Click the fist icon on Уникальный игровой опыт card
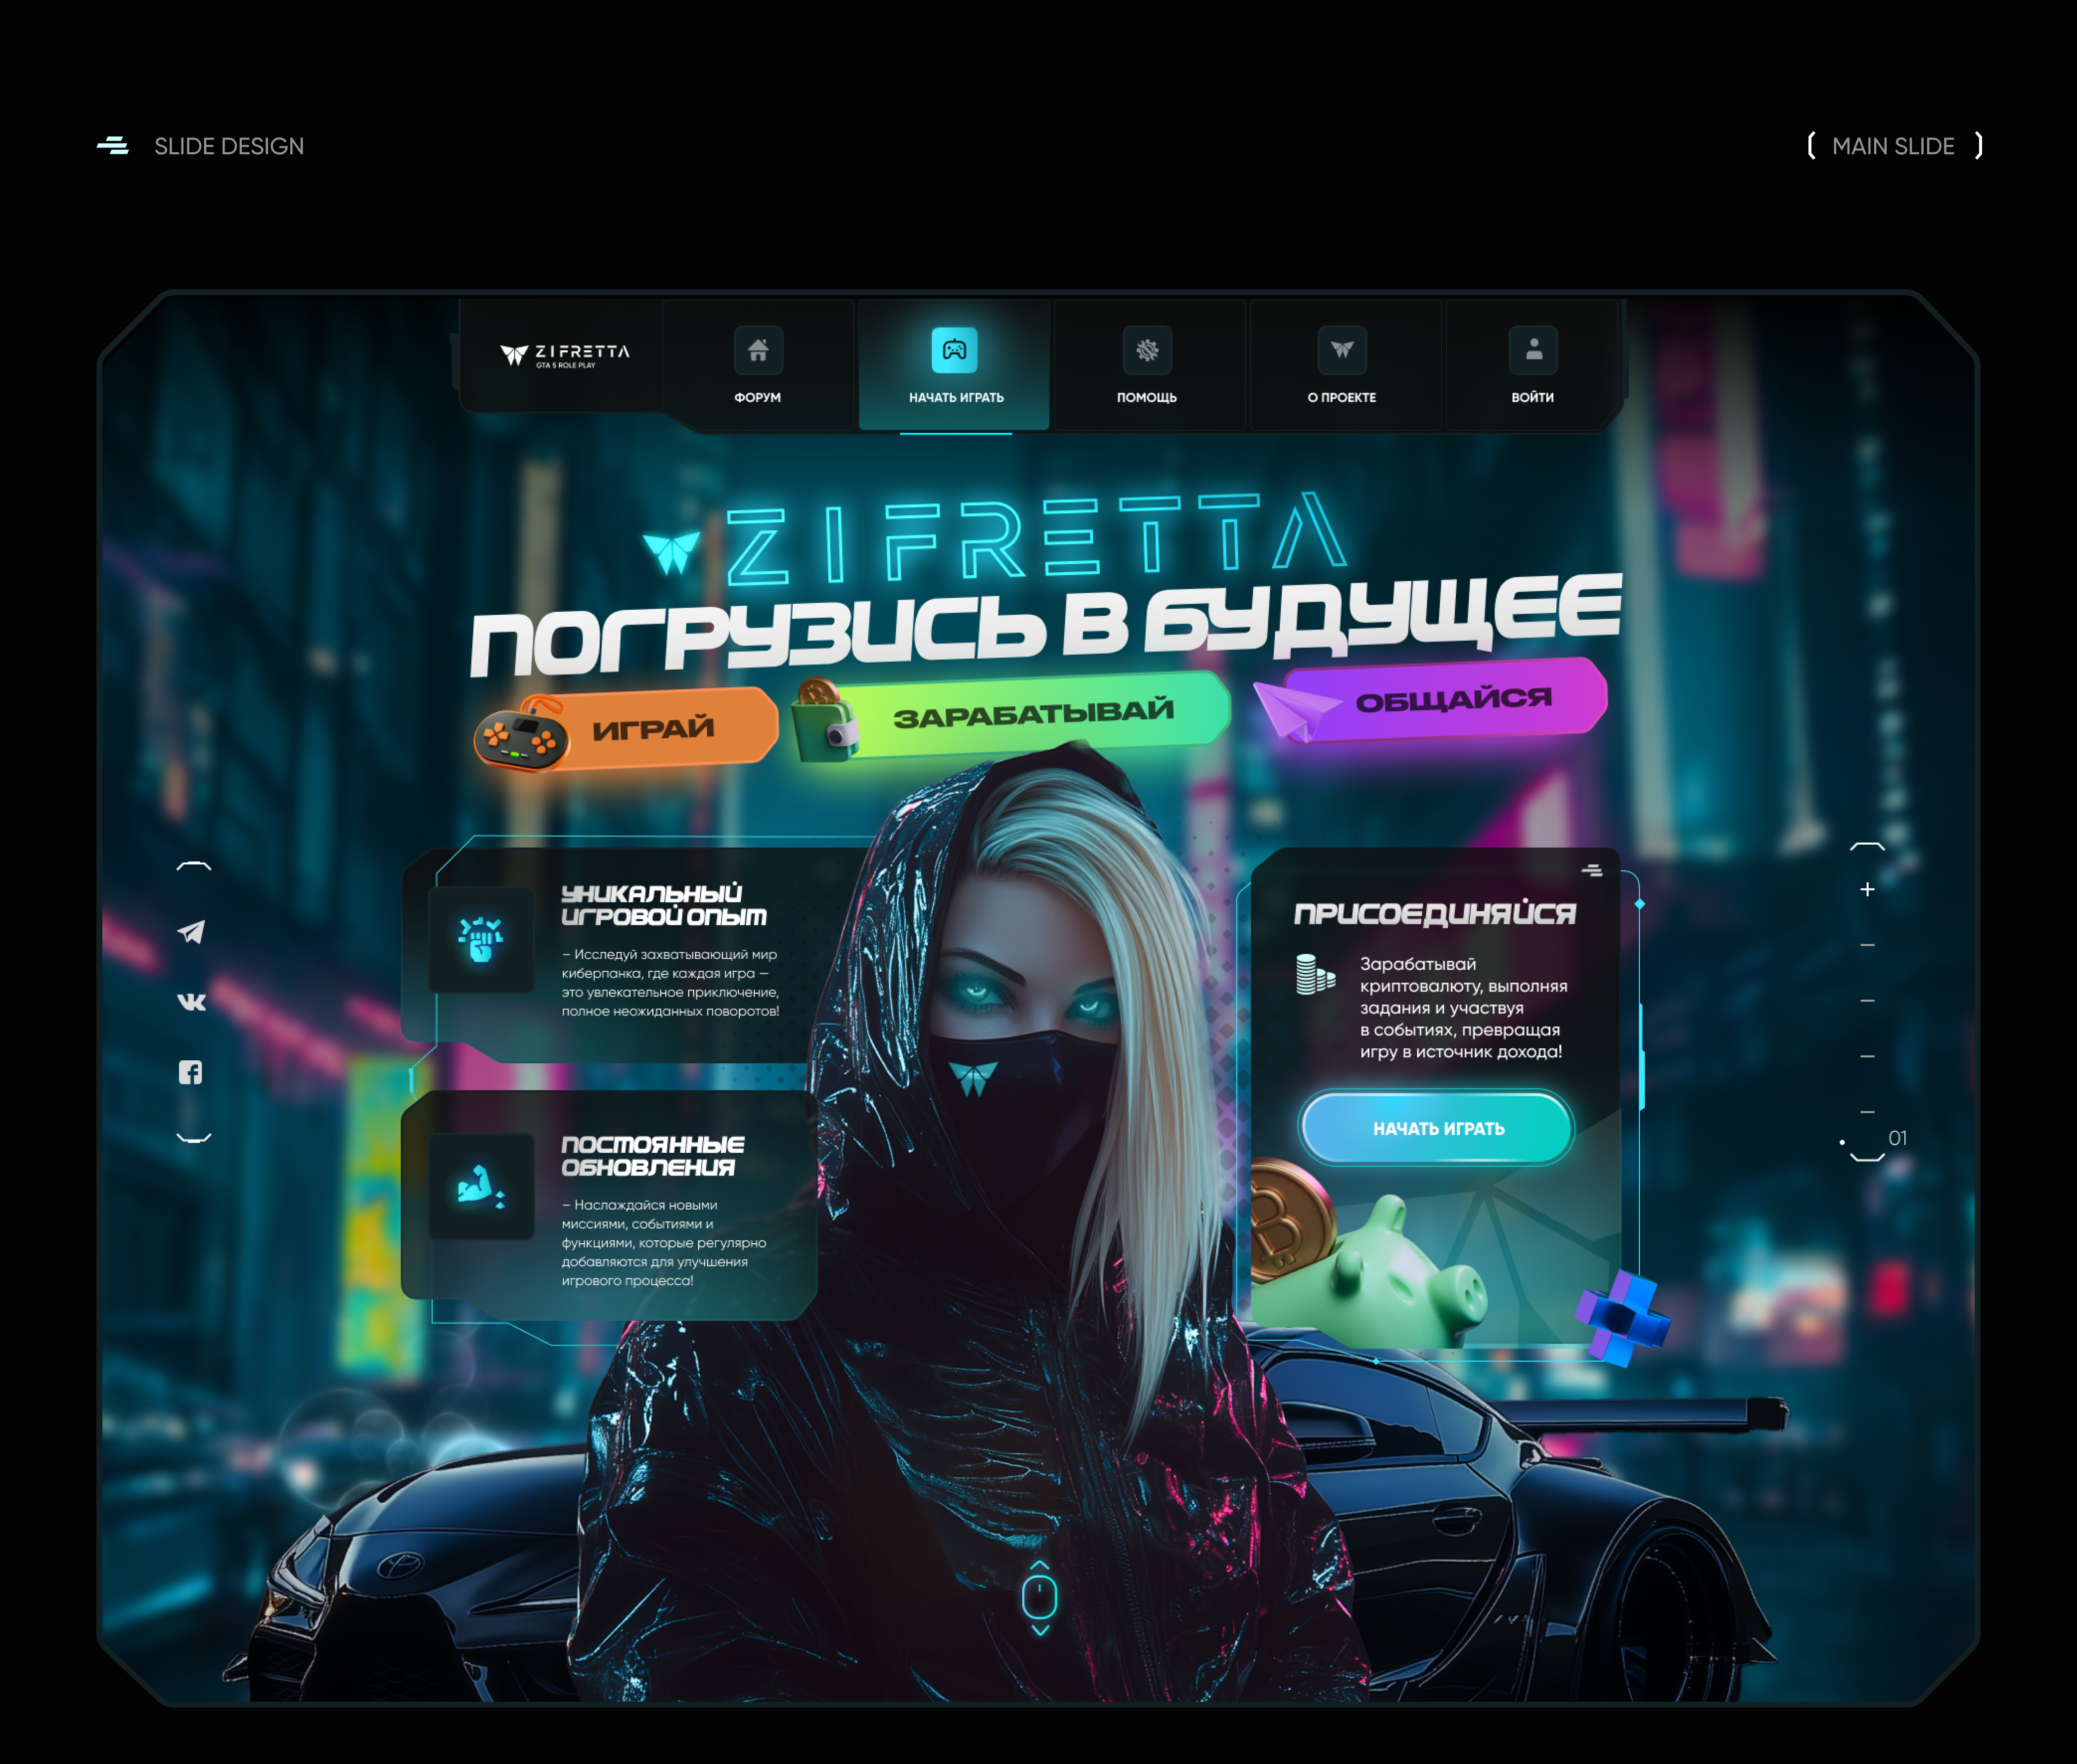Viewport: 2077px width, 1764px height. click(x=481, y=939)
